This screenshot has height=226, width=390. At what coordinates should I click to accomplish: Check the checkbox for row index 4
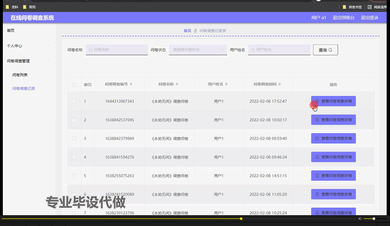pos(74,157)
